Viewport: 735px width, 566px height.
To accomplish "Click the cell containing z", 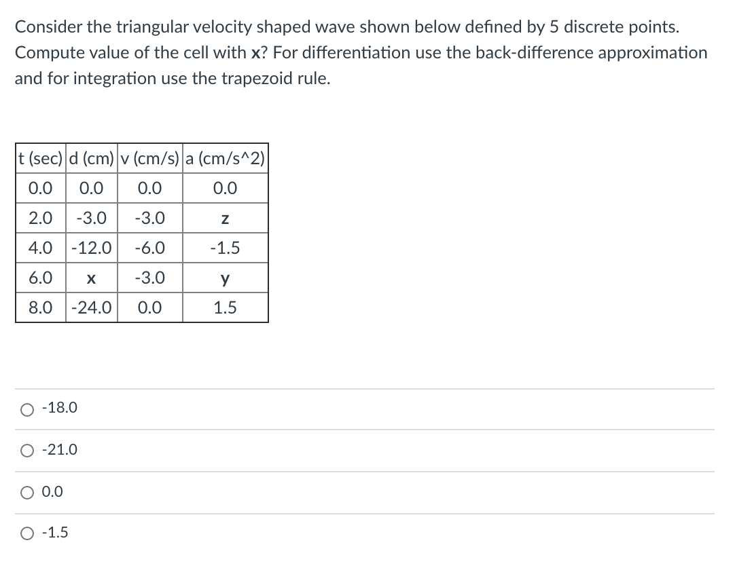I will [x=225, y=218].
